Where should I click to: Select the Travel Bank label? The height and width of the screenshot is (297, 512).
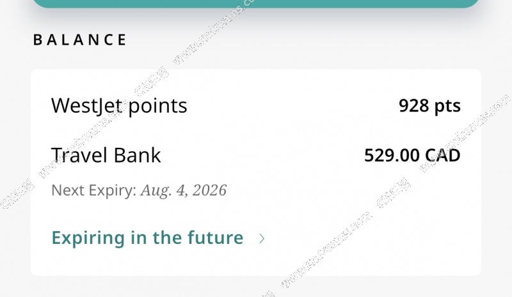[106, 155]
